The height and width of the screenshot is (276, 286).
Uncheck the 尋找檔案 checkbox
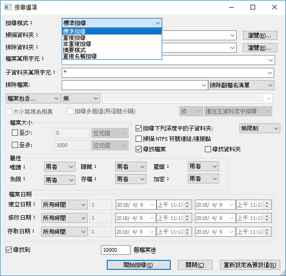point(139,149)
